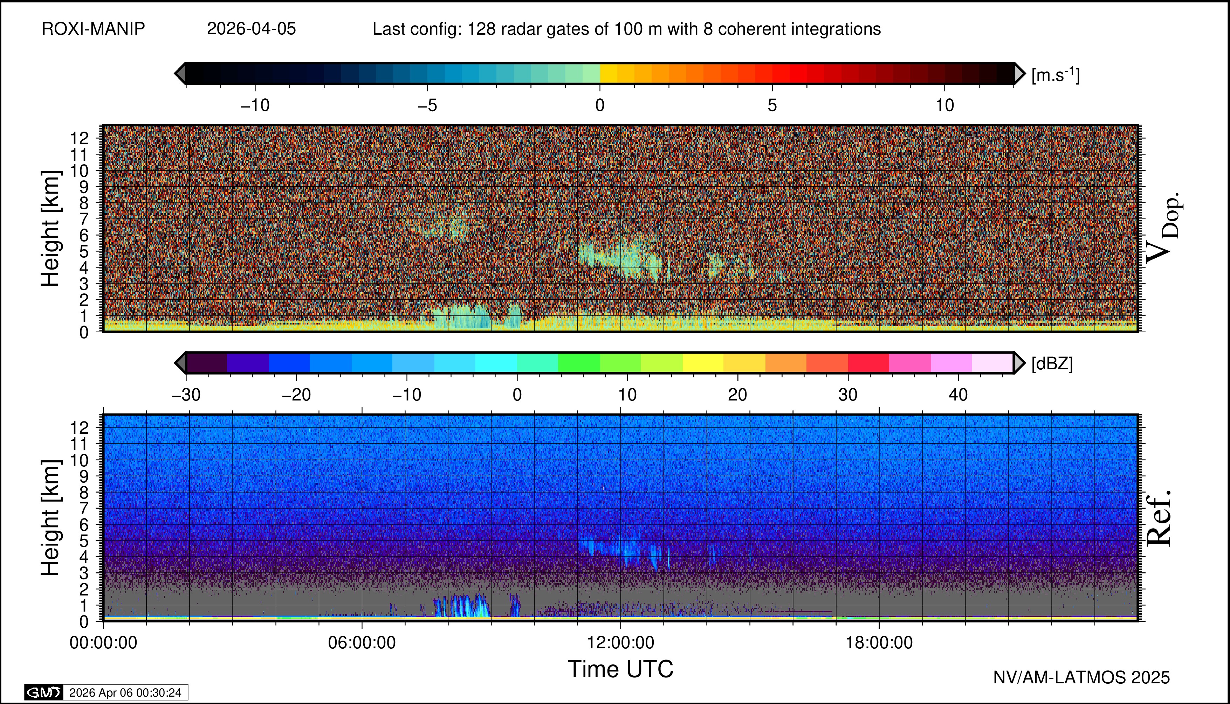Click the right arrow of velocity colorbar
Viewport: 1230px width, 704px height.
1019,74
